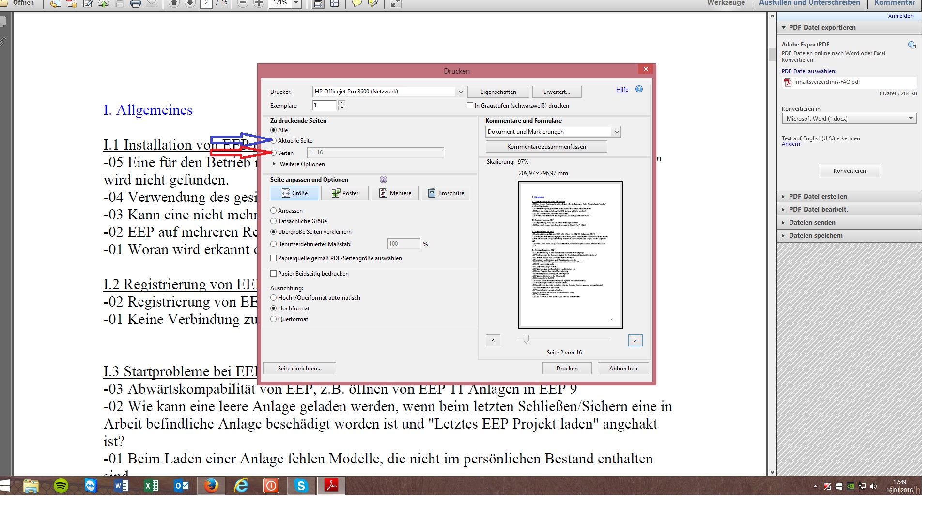Click the Eigenschaften button
The width and height of the screenshot is (930, 523).
[498, 92]
